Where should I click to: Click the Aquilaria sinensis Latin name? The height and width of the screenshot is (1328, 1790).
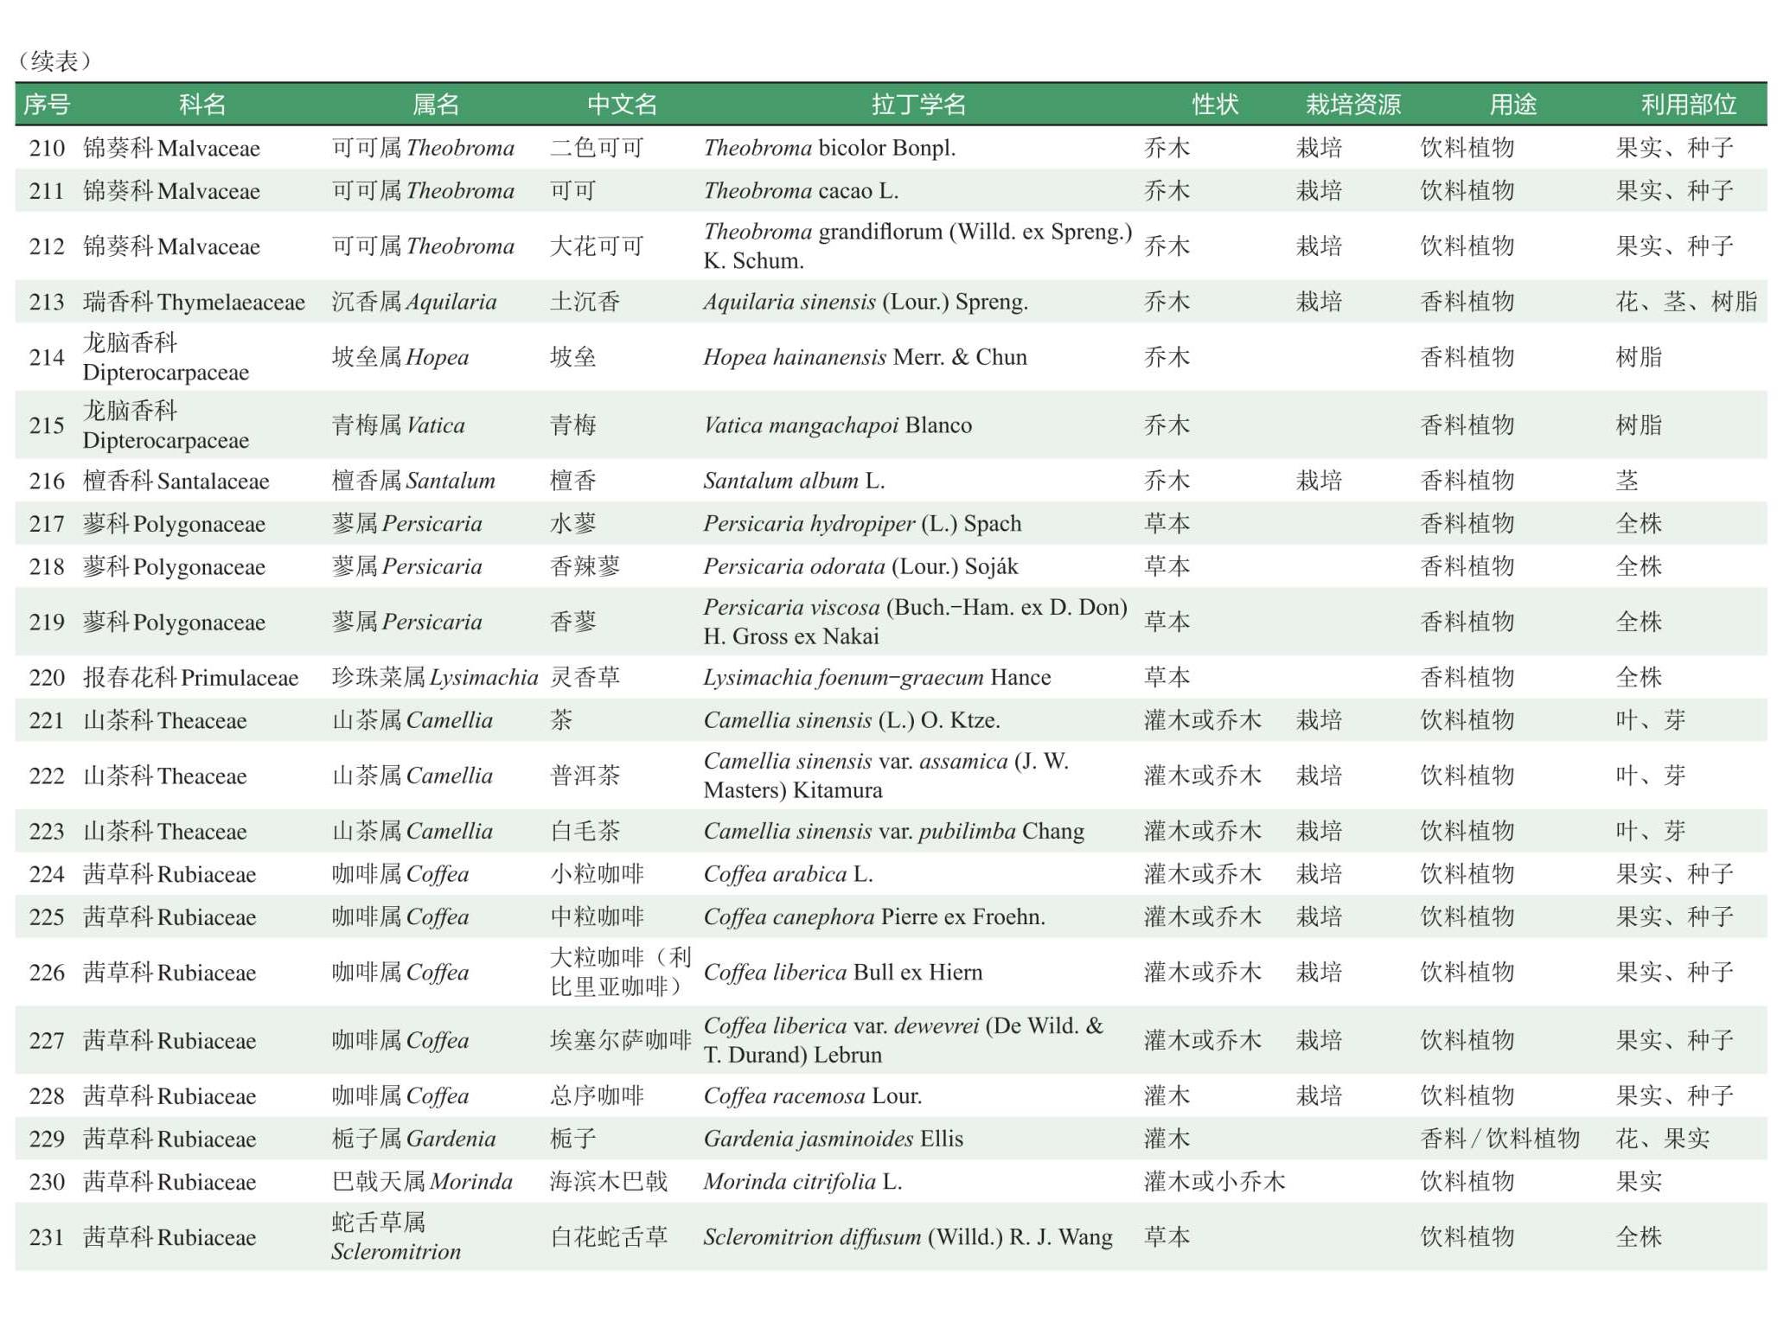point(865,302)
